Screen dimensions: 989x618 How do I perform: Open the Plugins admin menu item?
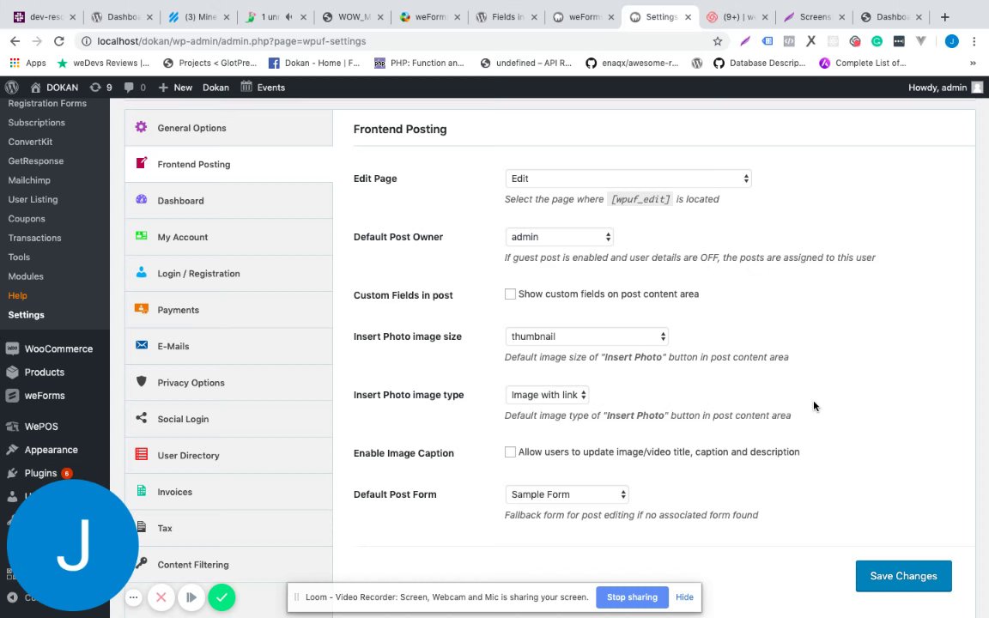[x=55, y=473]
